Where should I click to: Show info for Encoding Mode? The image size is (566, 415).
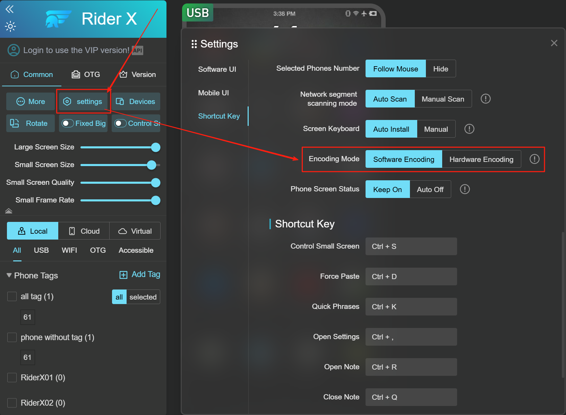click(534, 159)
